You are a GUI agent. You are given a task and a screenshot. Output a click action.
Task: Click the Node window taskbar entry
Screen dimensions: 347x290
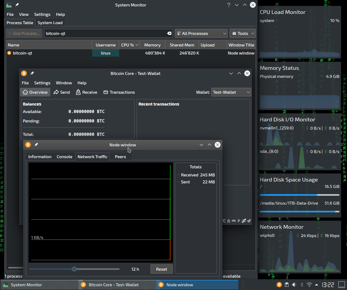197,285
